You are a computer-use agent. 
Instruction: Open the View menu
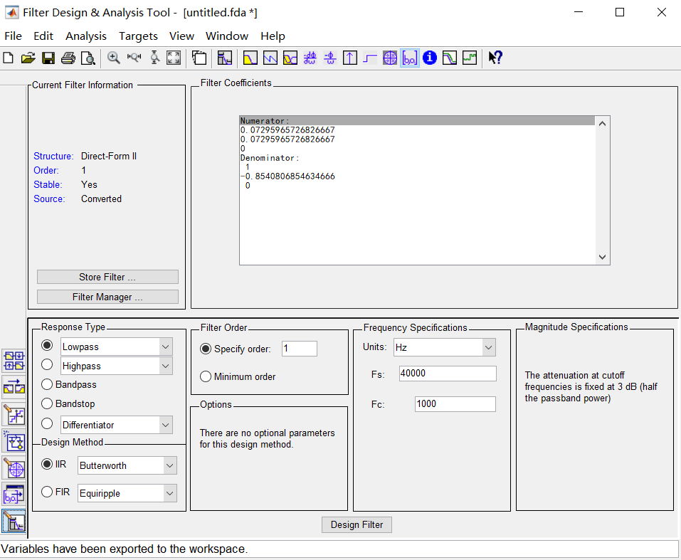[181, 36]
